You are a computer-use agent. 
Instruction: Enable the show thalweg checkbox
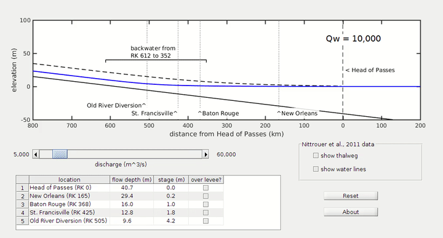[316, 156]
